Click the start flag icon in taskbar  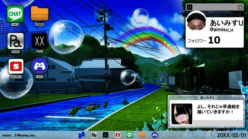tap(81, 135)
